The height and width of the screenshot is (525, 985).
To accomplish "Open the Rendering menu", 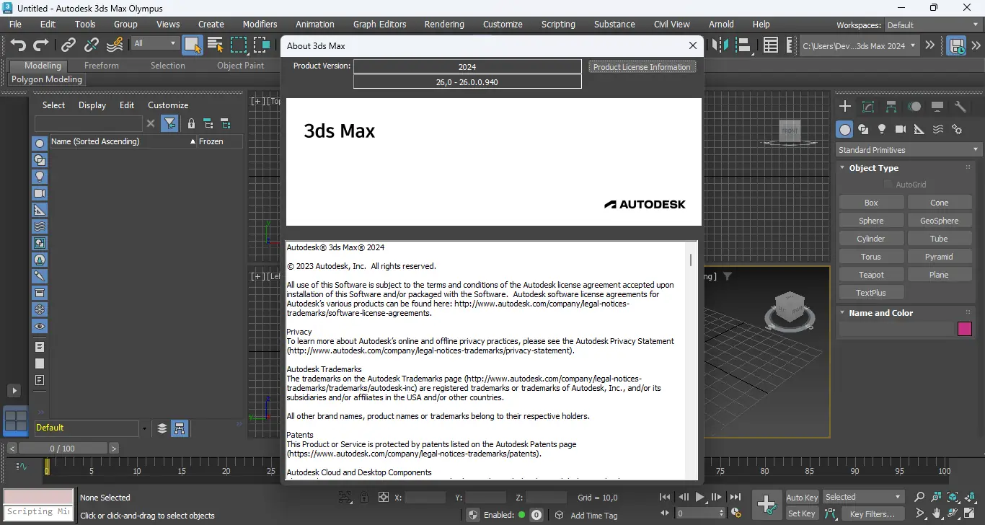I will coord(444,24).
